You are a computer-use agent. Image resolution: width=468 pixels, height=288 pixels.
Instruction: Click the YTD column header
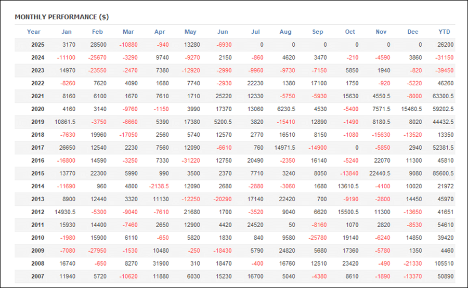tap(444, 32)
